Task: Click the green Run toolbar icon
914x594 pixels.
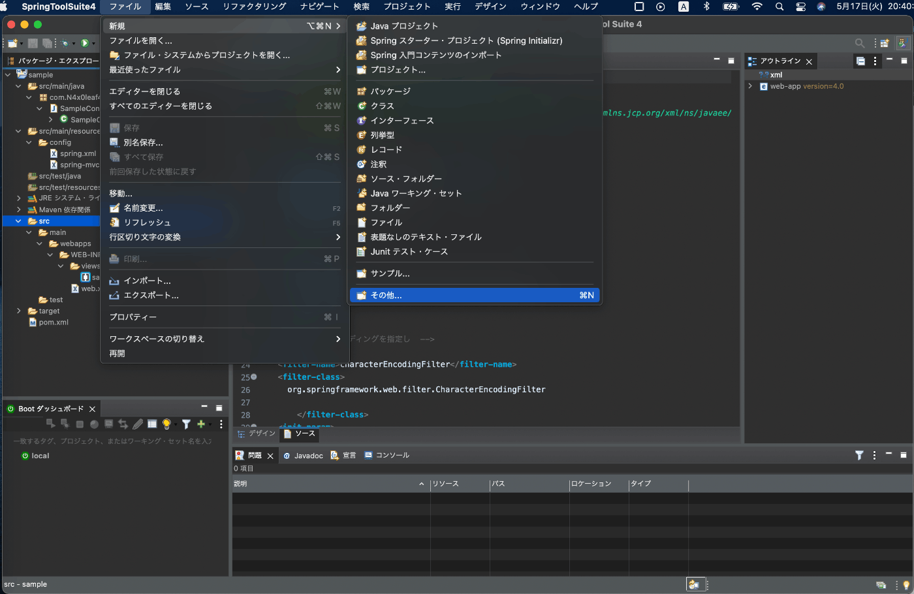Action: pyautogui.click(x=84, y=43)
